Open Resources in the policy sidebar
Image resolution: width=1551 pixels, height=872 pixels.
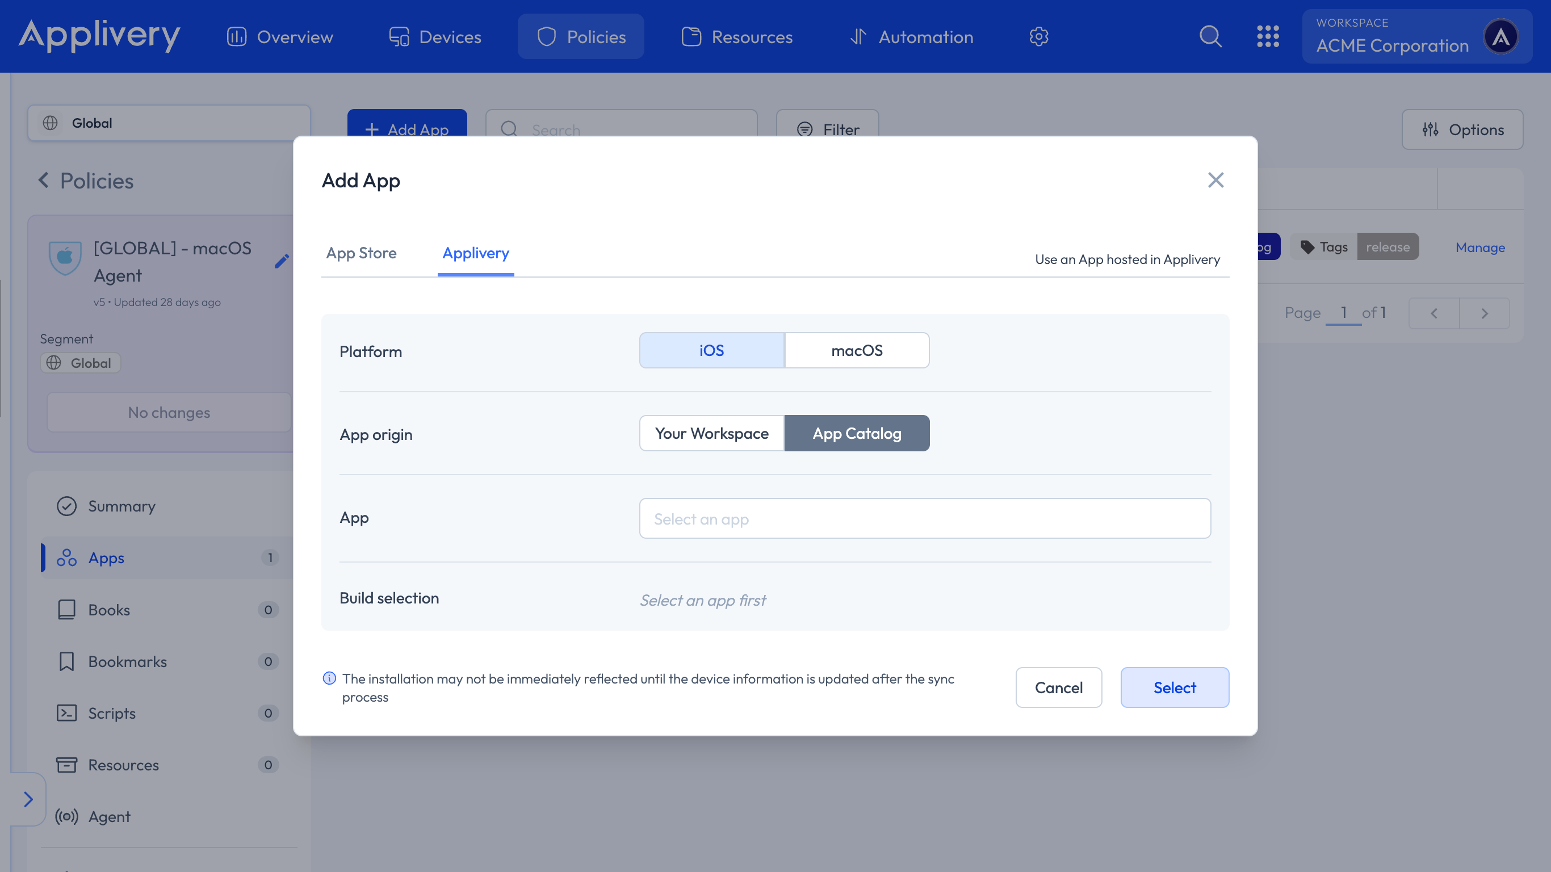click(167, 765)
